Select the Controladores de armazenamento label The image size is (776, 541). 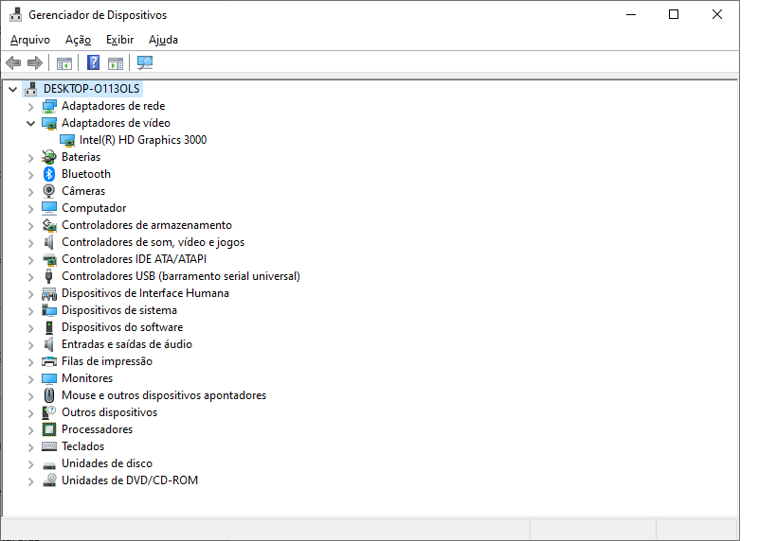point(147,225)
